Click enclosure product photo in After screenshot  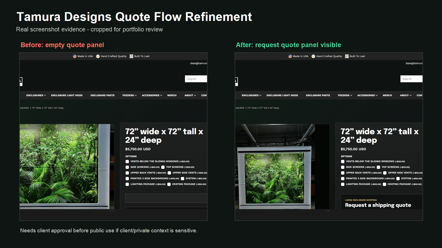coord(282,166)
